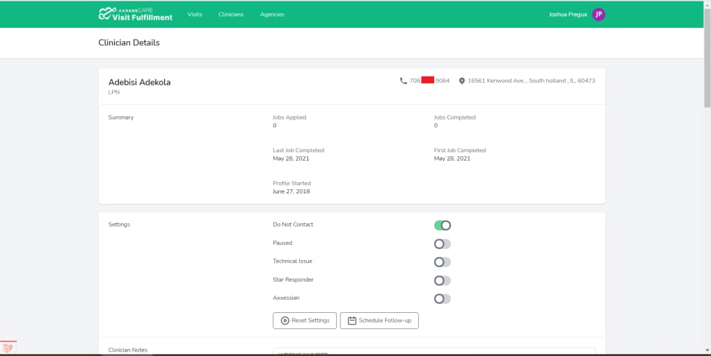Click the Reset Settings button
This screenshot has height=356, width=711.
tap(305, 321)
